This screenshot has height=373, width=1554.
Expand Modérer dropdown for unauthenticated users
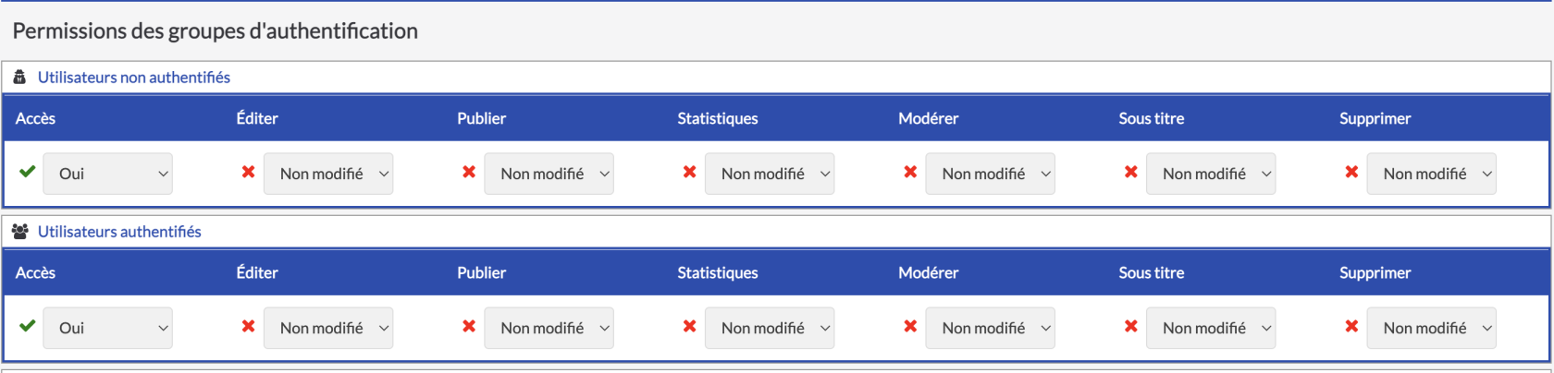990,174
